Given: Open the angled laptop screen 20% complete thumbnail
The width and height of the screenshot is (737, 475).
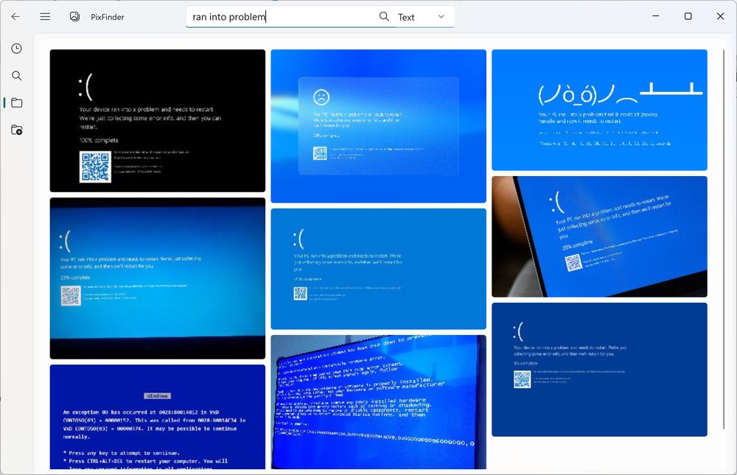Looking at the screenshot, I should point(599,236).
